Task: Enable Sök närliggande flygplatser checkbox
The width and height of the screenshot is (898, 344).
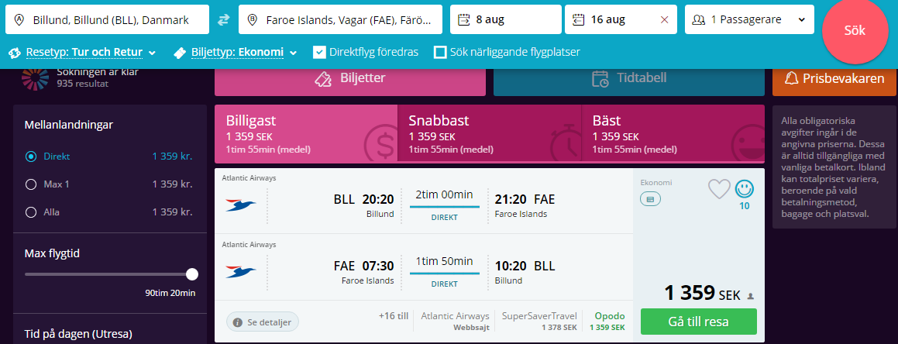Action: (x=440, y=52)
